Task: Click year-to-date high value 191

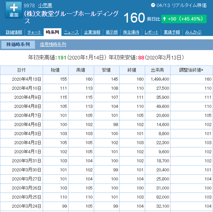Action: 62,58
